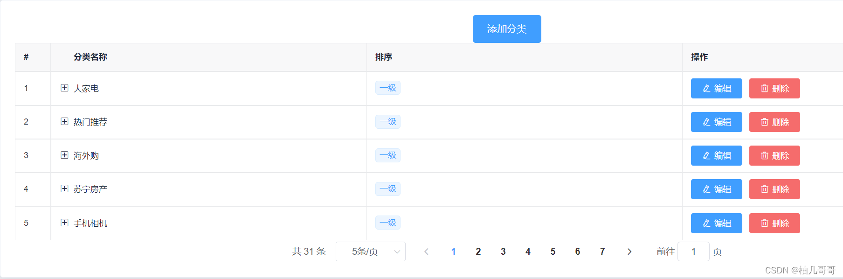Click the trash icon in 手机相机 row
The image size is (843, 279).
[x=765, y=223]
